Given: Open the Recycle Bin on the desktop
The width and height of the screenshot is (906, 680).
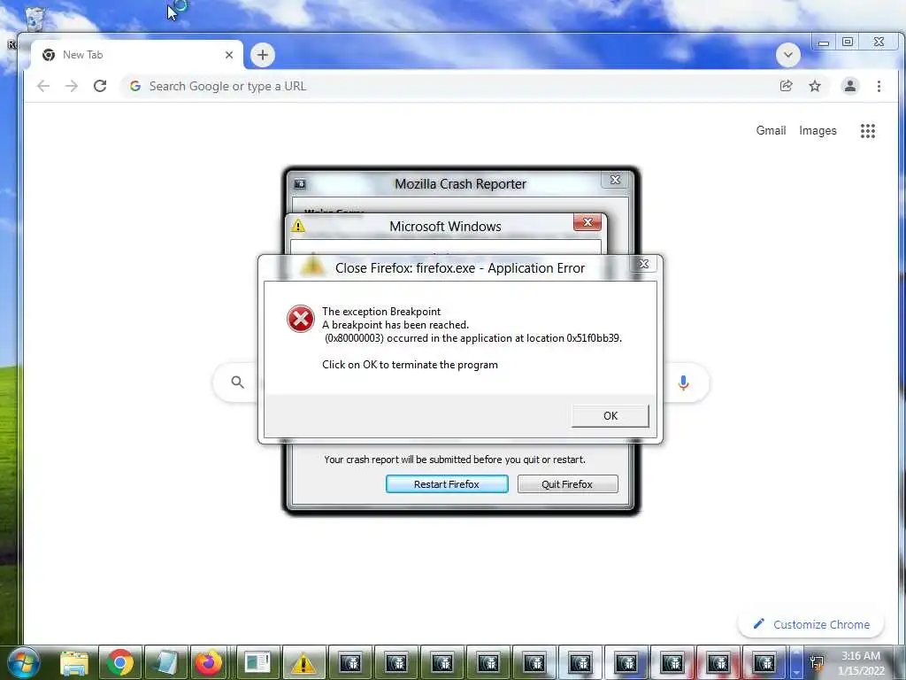Looking at the screenshot, I should click(35, 19).
